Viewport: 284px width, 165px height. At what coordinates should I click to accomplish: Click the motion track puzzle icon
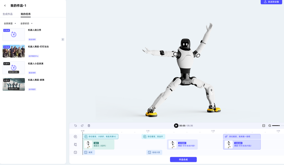pos(75,144)
